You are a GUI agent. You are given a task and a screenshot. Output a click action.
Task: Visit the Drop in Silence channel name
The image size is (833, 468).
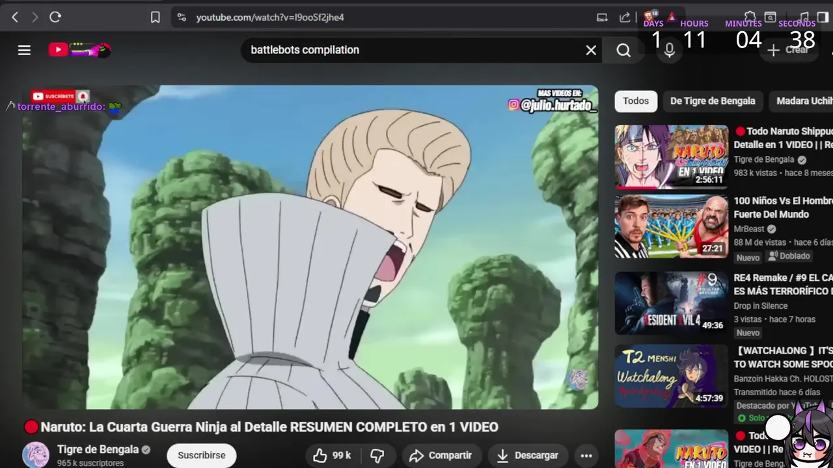tap(761, 305)
